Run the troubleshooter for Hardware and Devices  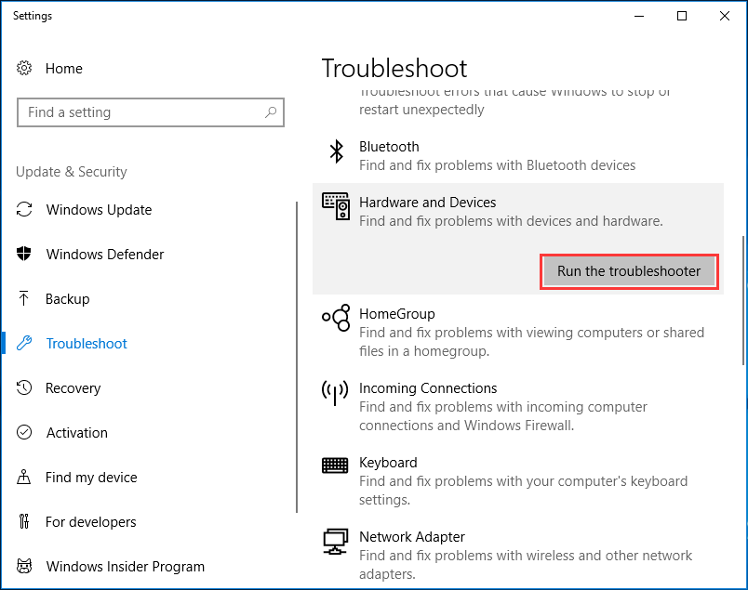(629, 271)
